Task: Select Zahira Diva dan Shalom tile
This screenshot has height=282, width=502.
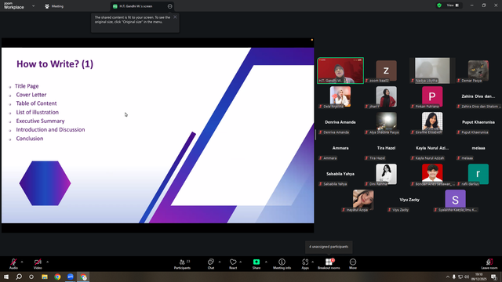Action: coord(478,96)
